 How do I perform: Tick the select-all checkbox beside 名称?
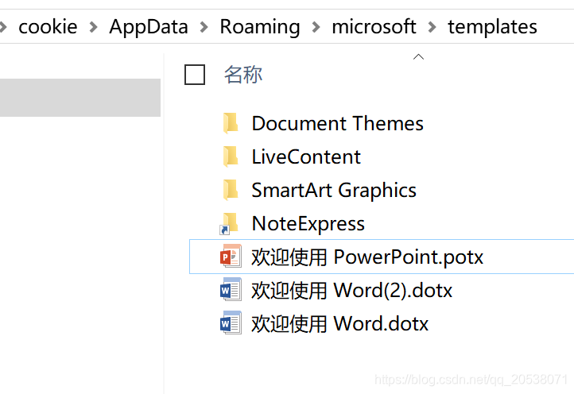click(195, 75)
